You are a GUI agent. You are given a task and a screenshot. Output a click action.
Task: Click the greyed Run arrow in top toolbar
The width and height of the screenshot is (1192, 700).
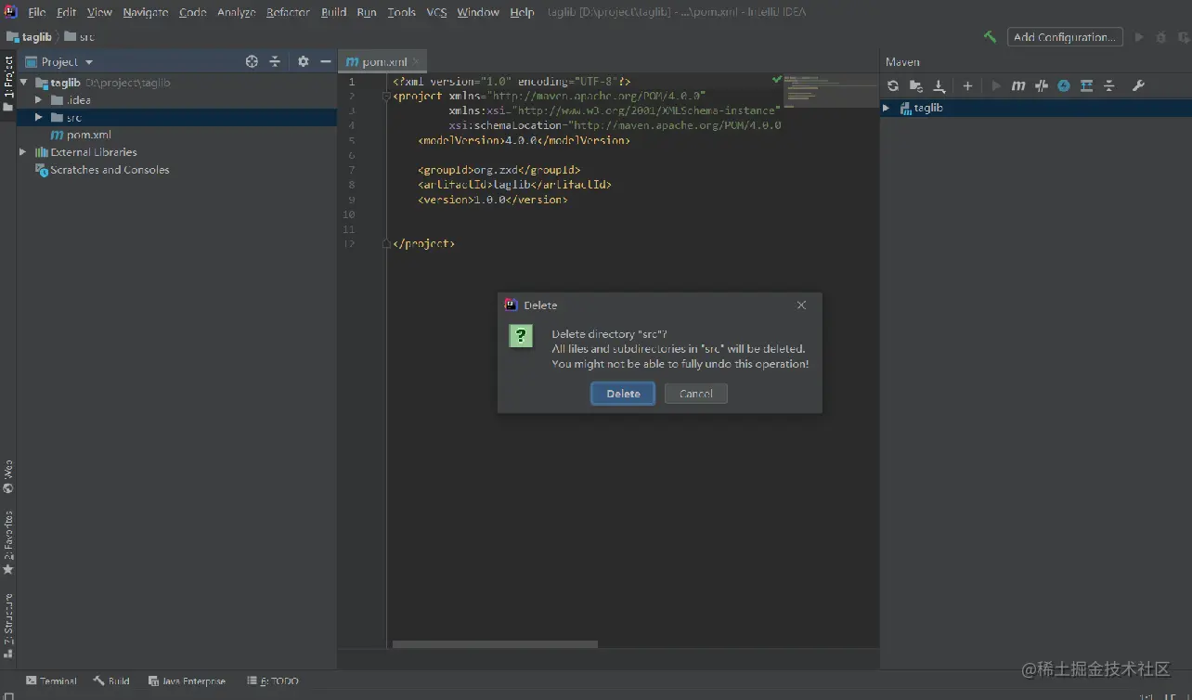coord(1139,37)
